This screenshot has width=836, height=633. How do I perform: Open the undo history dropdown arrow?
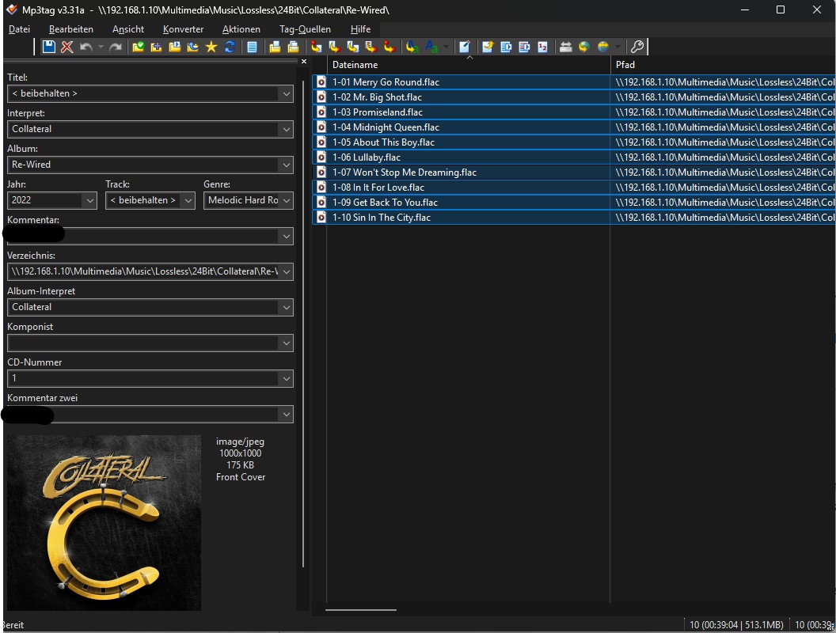point(101,47)
